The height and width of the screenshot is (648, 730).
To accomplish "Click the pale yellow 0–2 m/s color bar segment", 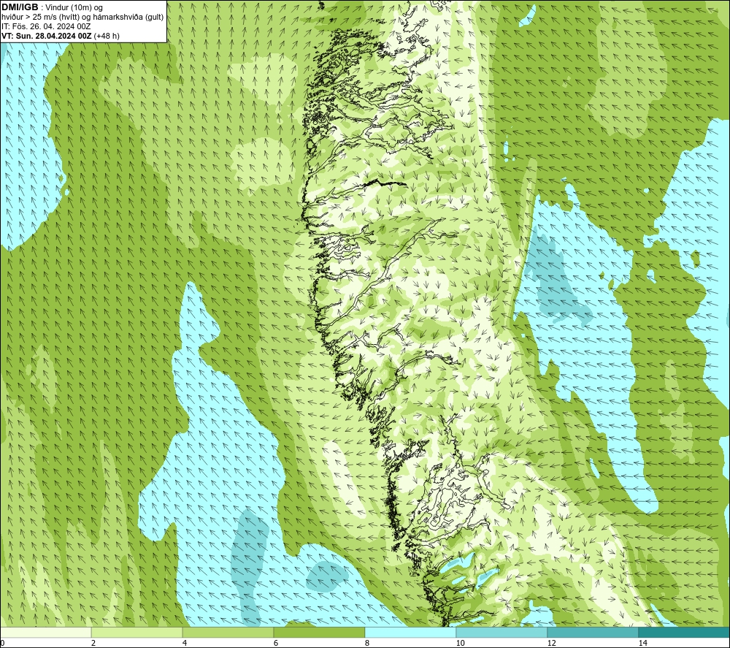I will (45, 633).
